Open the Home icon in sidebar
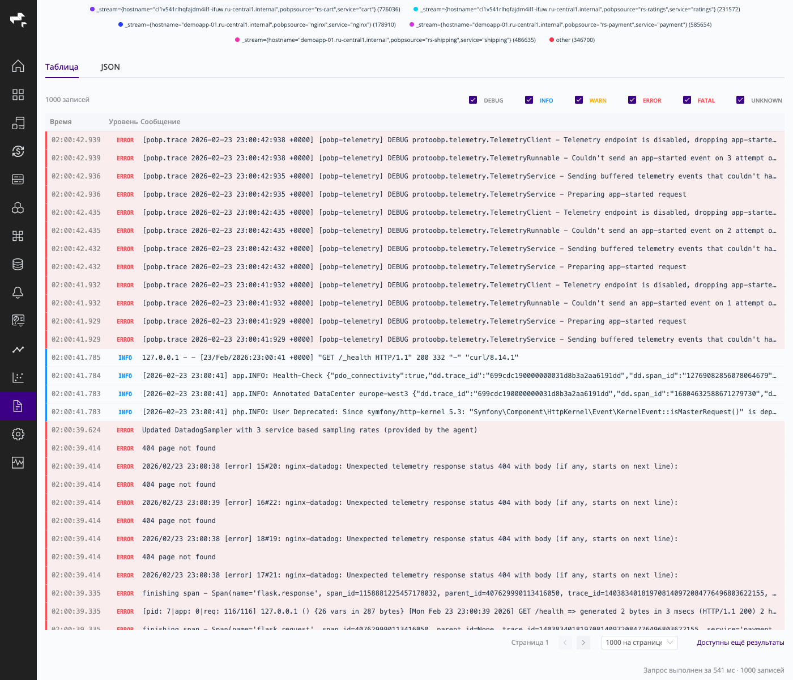Viewport: 793px width, 680px height. coord(18,66)
